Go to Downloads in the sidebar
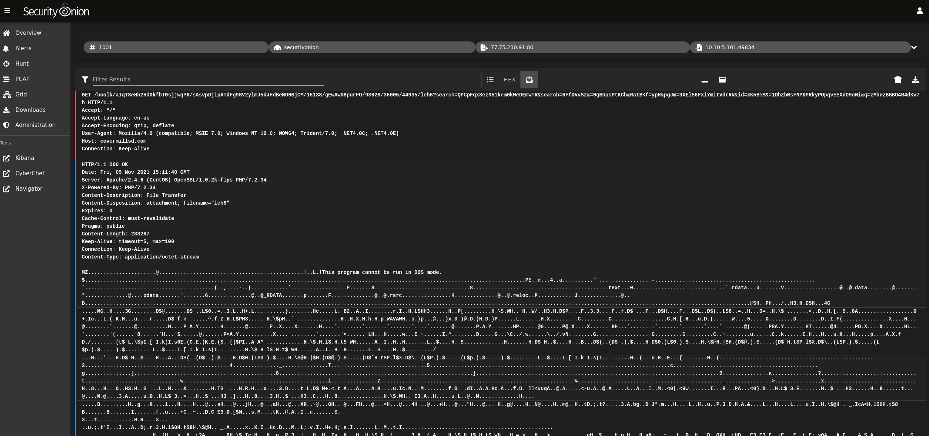Viewport: 929px width, 436px height. [x=35, y=110]
